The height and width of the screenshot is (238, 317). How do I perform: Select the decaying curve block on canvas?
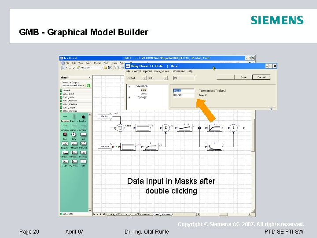[x=215, y=147]
